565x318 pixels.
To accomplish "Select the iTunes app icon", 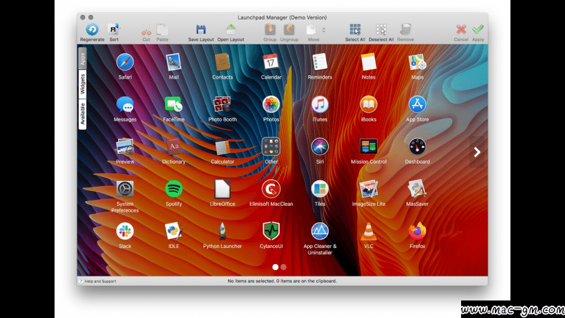I will [320, 104].
